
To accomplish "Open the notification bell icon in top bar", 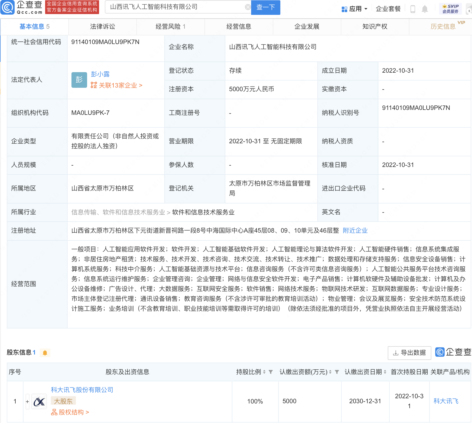I will coord(425,9).
